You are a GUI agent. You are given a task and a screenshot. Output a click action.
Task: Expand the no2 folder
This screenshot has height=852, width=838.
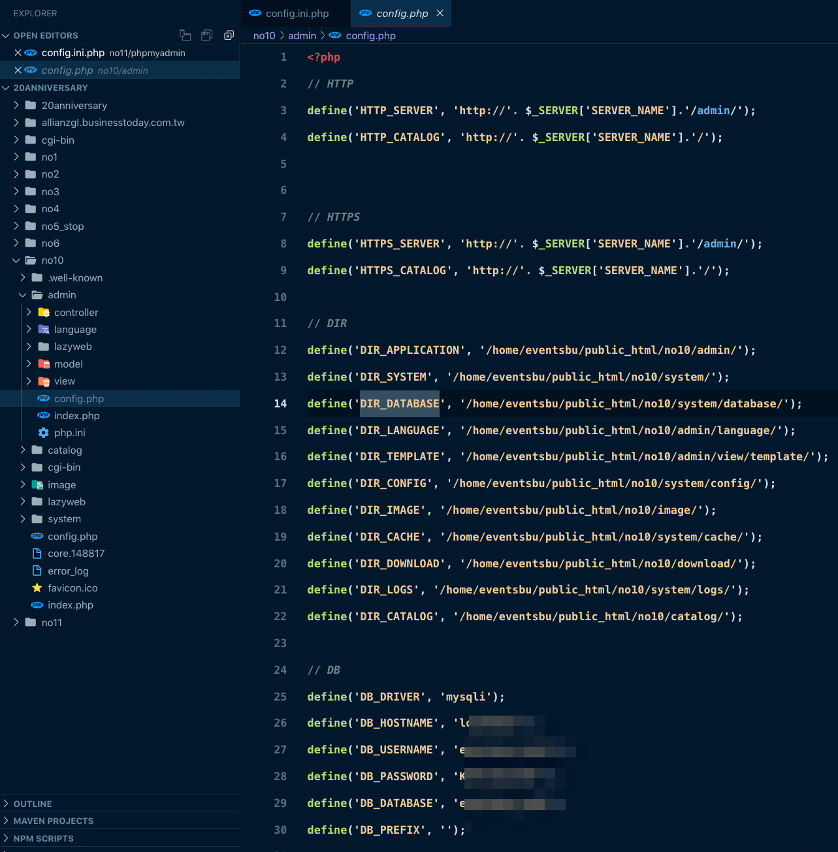pos(16,174)
